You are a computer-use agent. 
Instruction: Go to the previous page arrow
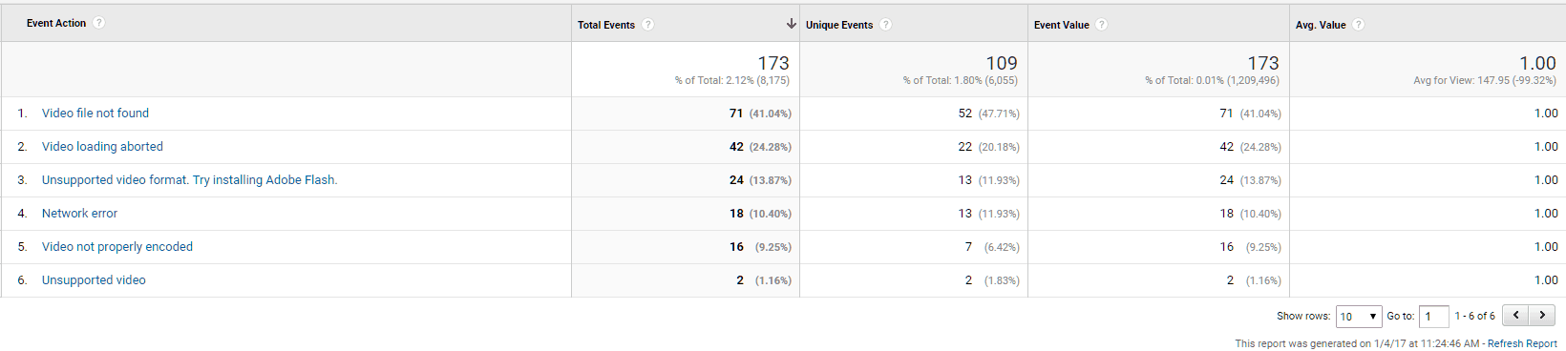[x=1515, y=315]
